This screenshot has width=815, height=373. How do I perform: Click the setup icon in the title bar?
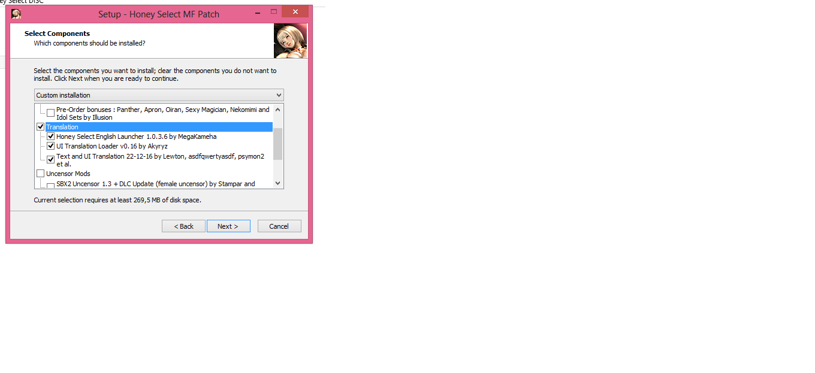click(16, 14)
